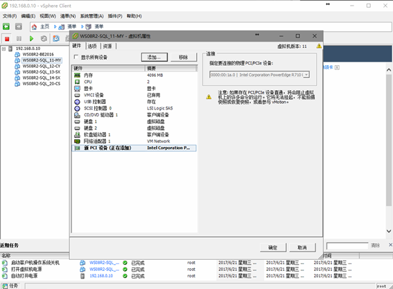The height and width of the screenshot is (289, 393).
Task: Click the 确定 button
Action: point(272,247)
